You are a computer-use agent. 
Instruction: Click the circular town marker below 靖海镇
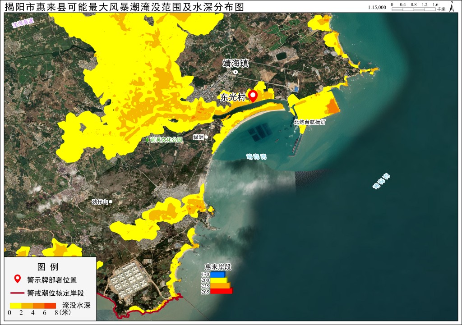236,72
